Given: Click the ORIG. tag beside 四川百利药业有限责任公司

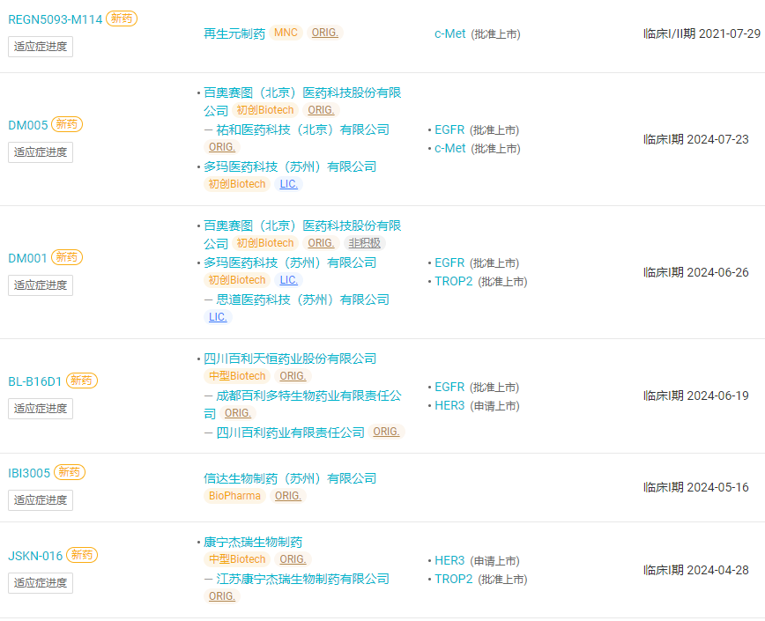Looking at the screenshot, I should click(386, 432).
